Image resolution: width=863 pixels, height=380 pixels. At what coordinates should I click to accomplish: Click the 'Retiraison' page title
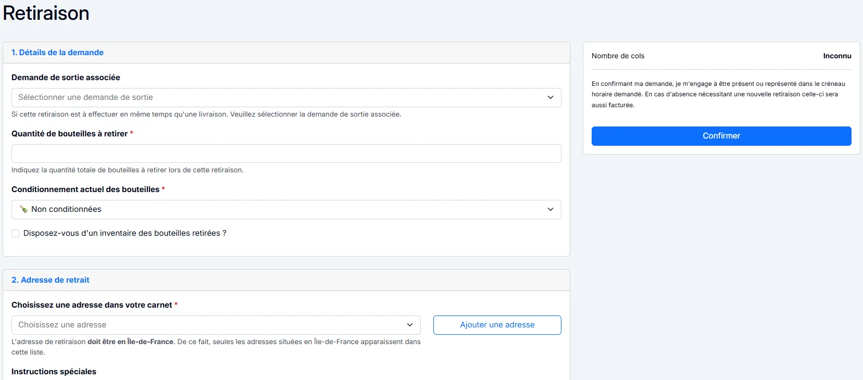tap(46, 13)
